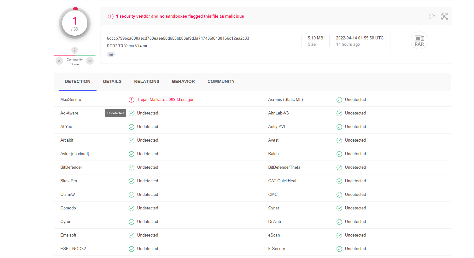
Task: Click the RDR2 TR Yama V14.rar filename
Action: coord(127,46)
